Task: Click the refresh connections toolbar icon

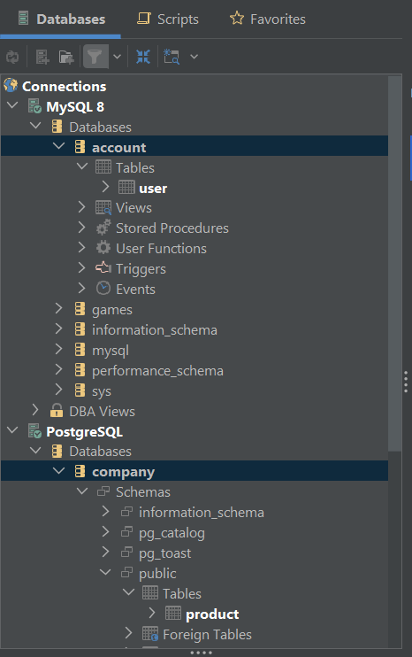Action: [12, 57]
